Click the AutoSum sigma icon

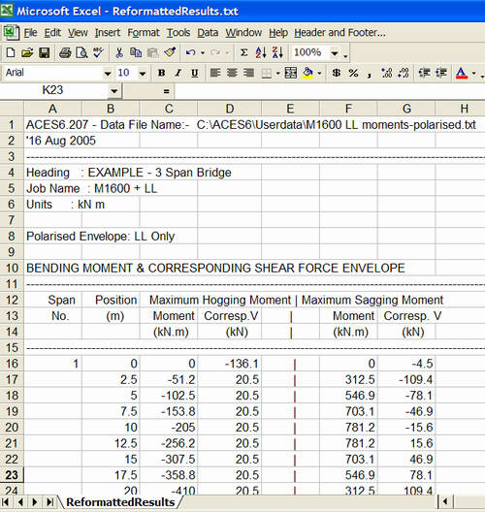coord(243,52)
